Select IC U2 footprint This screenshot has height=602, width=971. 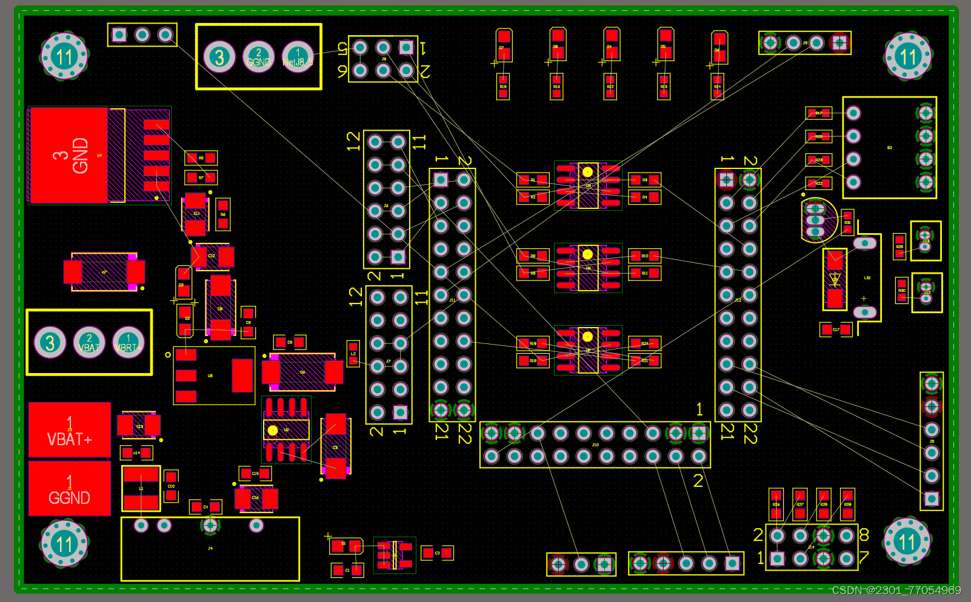(286, 429)
